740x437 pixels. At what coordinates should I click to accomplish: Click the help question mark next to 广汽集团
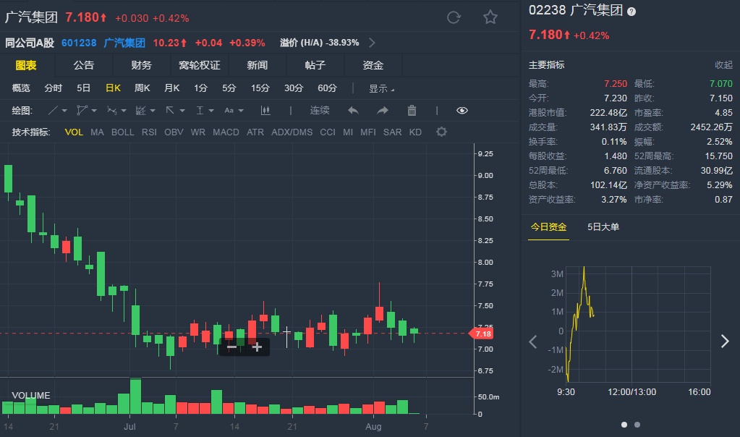631,12
